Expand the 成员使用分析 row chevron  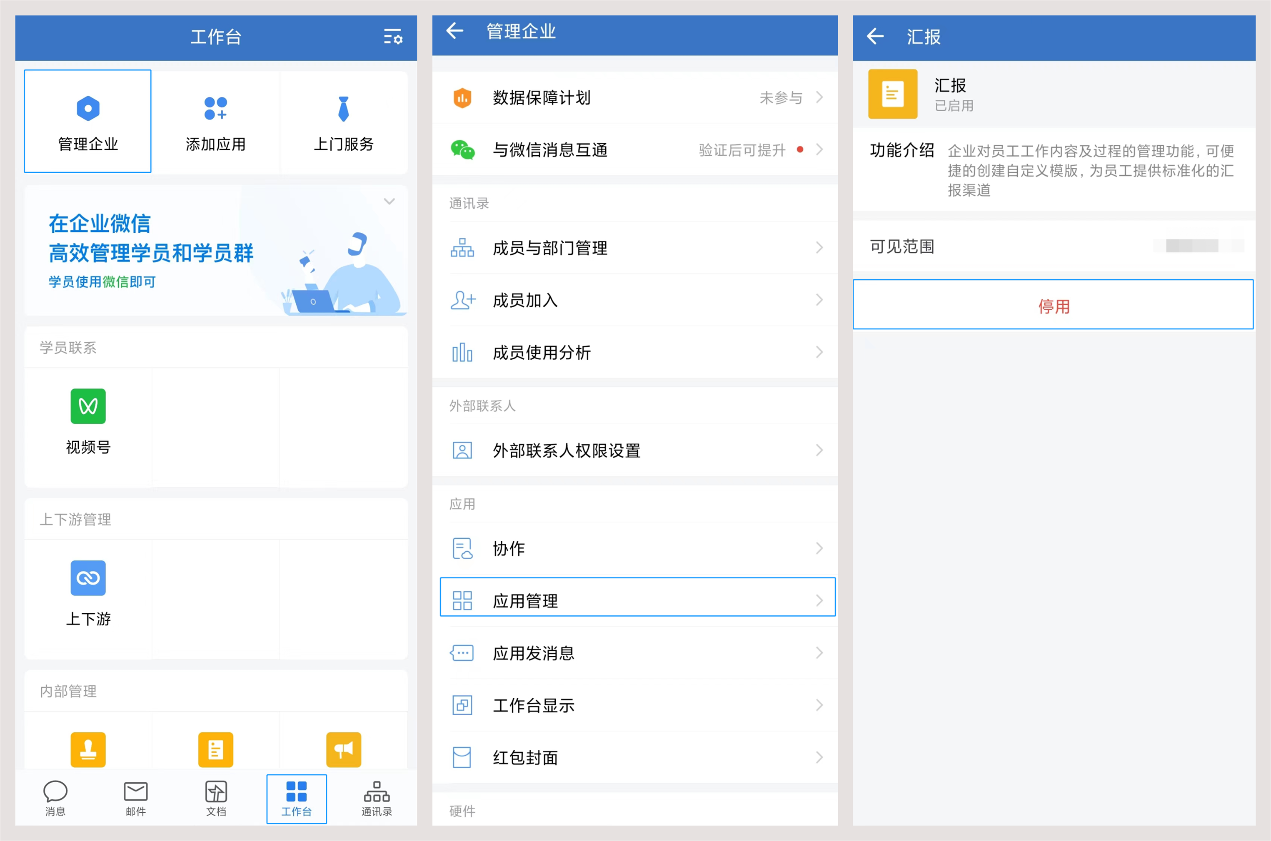tap(819, 352)
